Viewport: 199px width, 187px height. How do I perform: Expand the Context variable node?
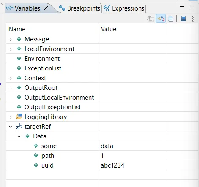pyautogui.click(x=11, y=78)
